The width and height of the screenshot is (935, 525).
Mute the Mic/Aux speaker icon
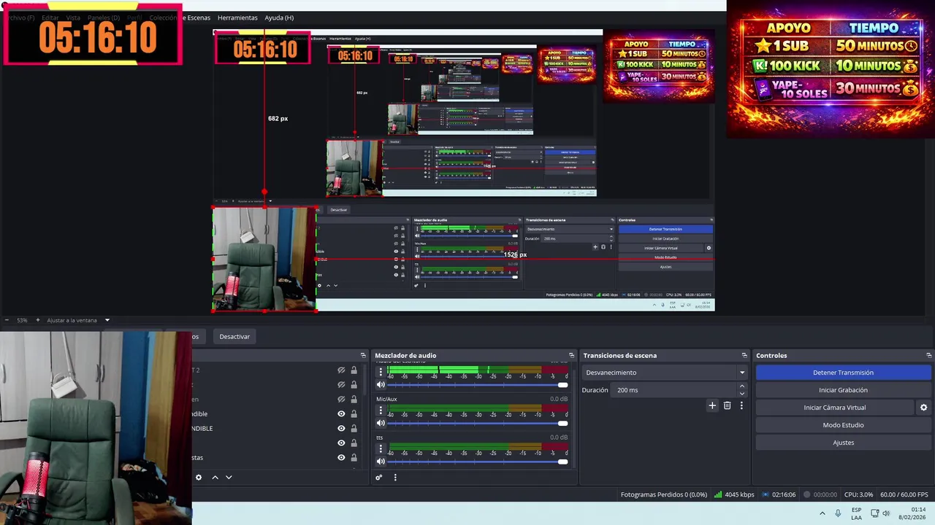point(381,423)
